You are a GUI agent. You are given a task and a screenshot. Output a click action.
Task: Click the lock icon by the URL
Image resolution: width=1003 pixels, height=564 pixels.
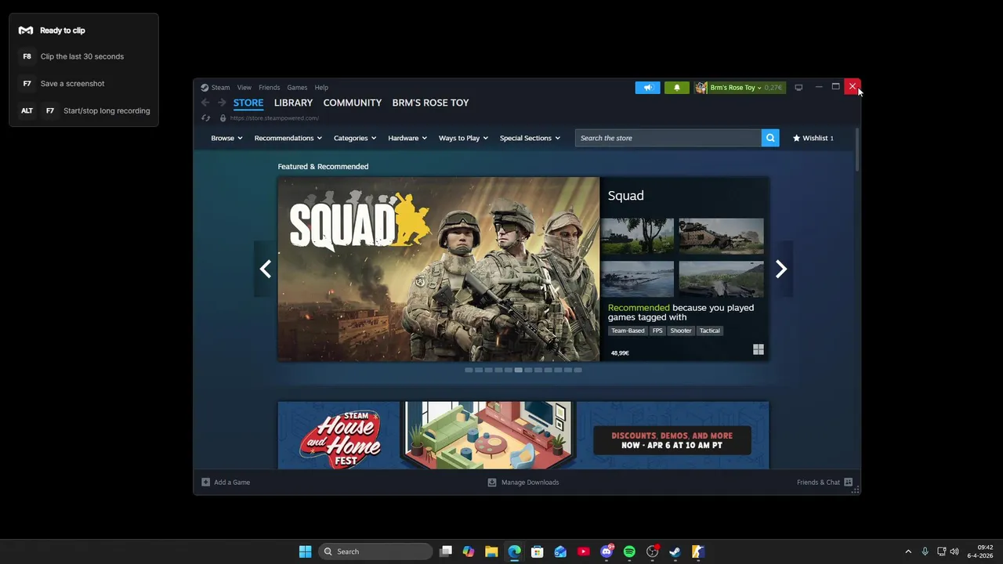point(223,118)
